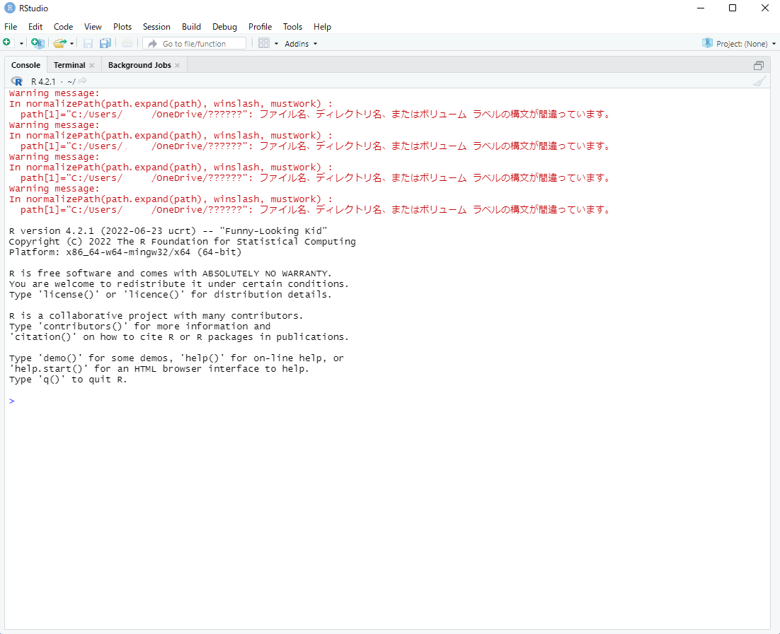
Task: Click the 'You are welcome to redistribute' line
Action: click(x=178, y=284)
